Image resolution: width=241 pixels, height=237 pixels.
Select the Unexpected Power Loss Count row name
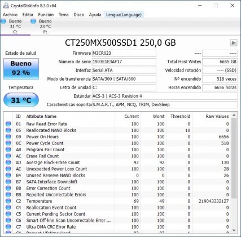click(56, 169)
